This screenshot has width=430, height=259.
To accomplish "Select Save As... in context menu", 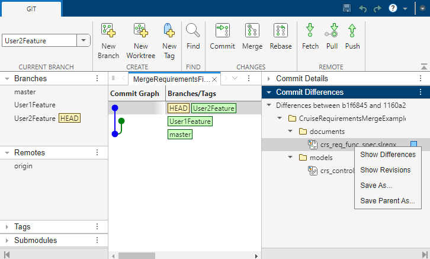I will point(376,186).
